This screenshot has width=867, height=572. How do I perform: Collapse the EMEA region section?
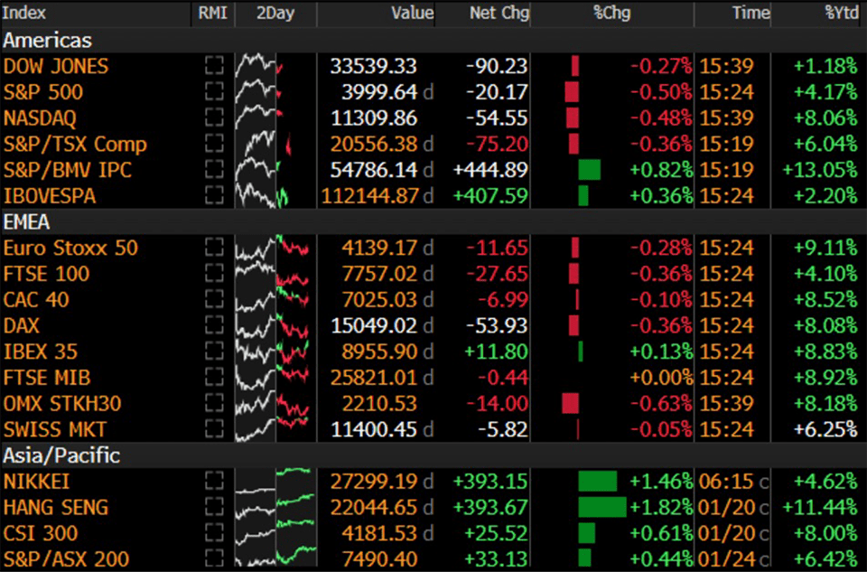tap(26, 221)
